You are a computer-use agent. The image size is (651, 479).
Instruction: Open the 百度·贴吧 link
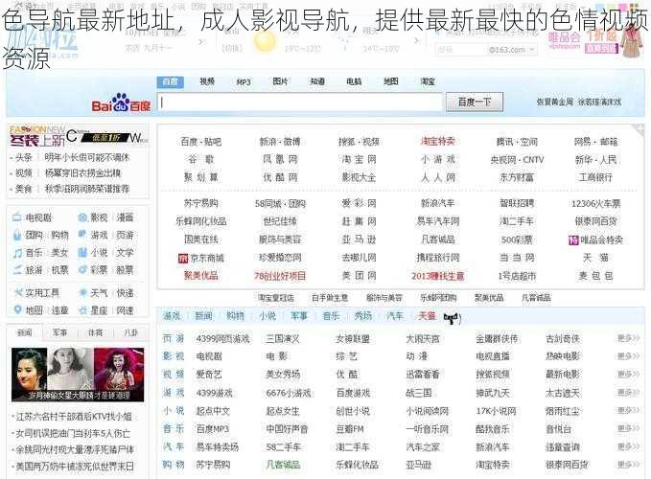201,142
